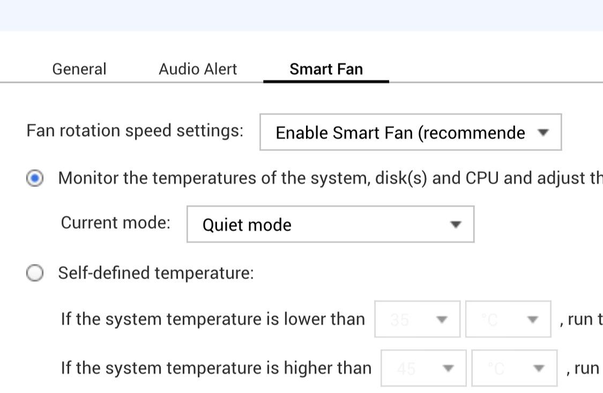Image resolution: width=603 pixels, height=393 pixels.
Task: Enable the Self-defined temperature radio option
Action: [35, 274]
